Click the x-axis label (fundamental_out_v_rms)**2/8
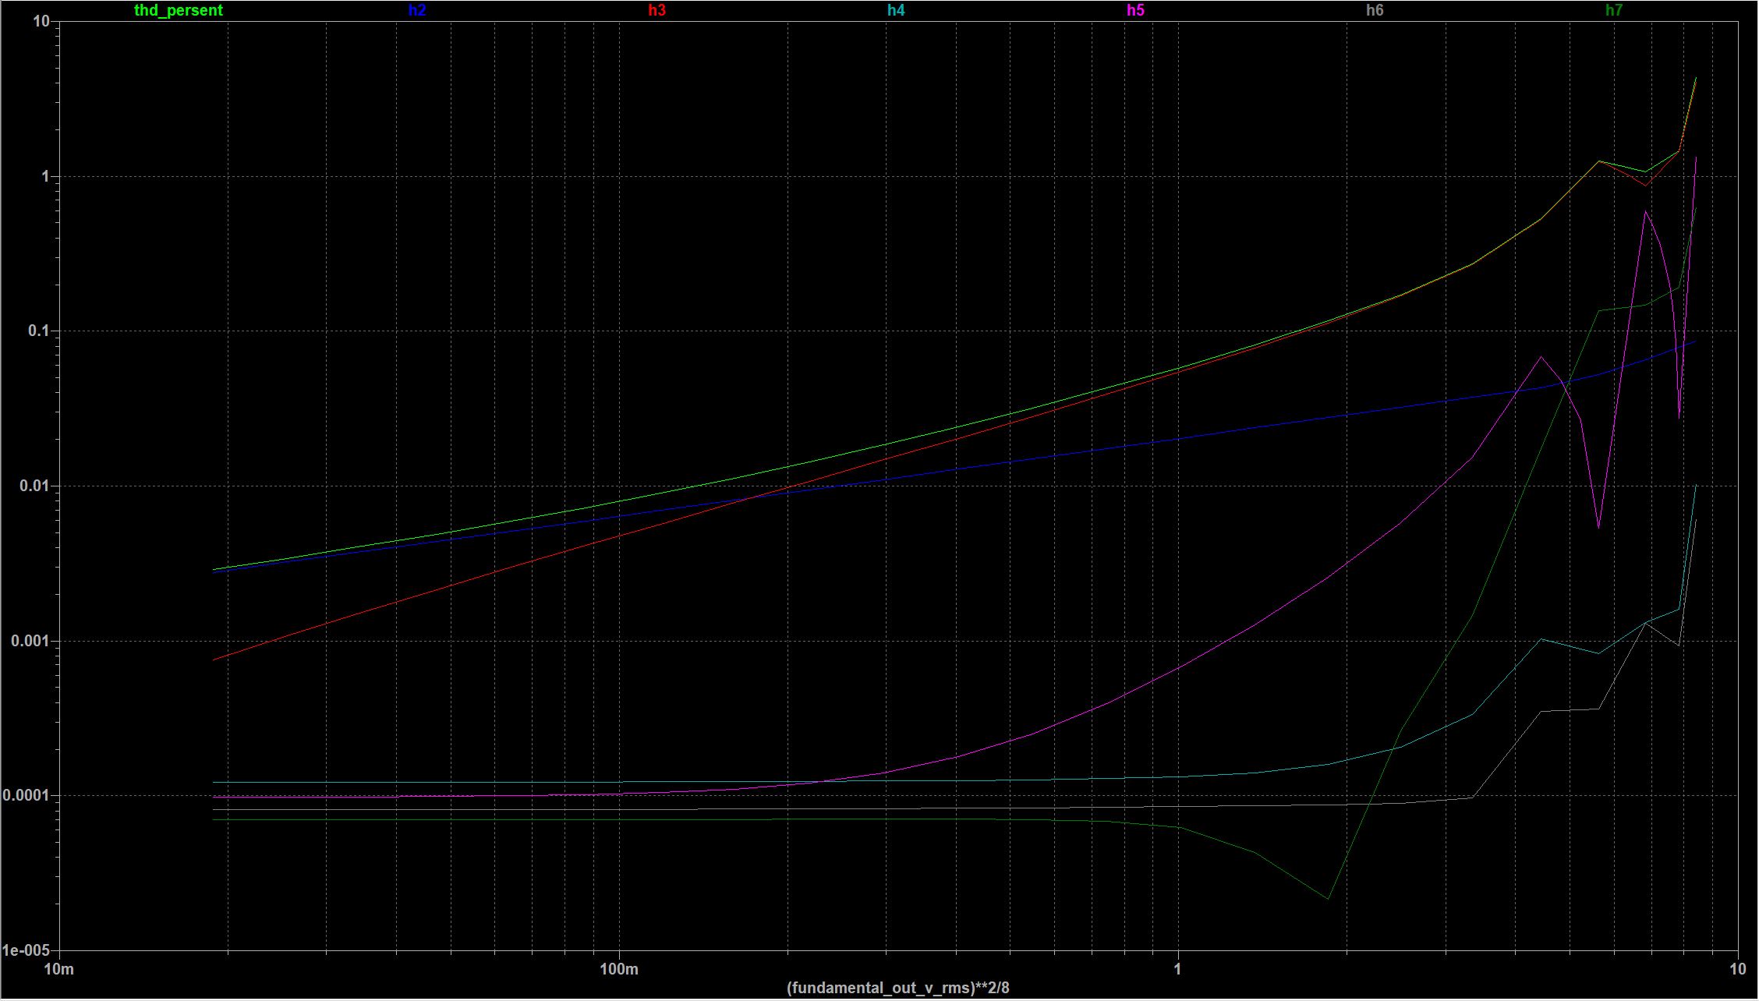This screenshot has width=1759, height=1001. pyautogui.click(x=898, y=988)
